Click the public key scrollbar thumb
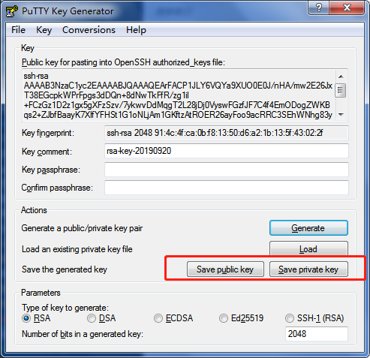This screenshot has height=358, width=370. (x=341, y=90)
